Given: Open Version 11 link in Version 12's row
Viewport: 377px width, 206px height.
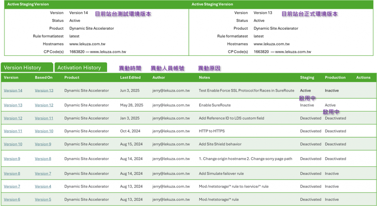Looking at the screenshot, I should coord(44,118).
